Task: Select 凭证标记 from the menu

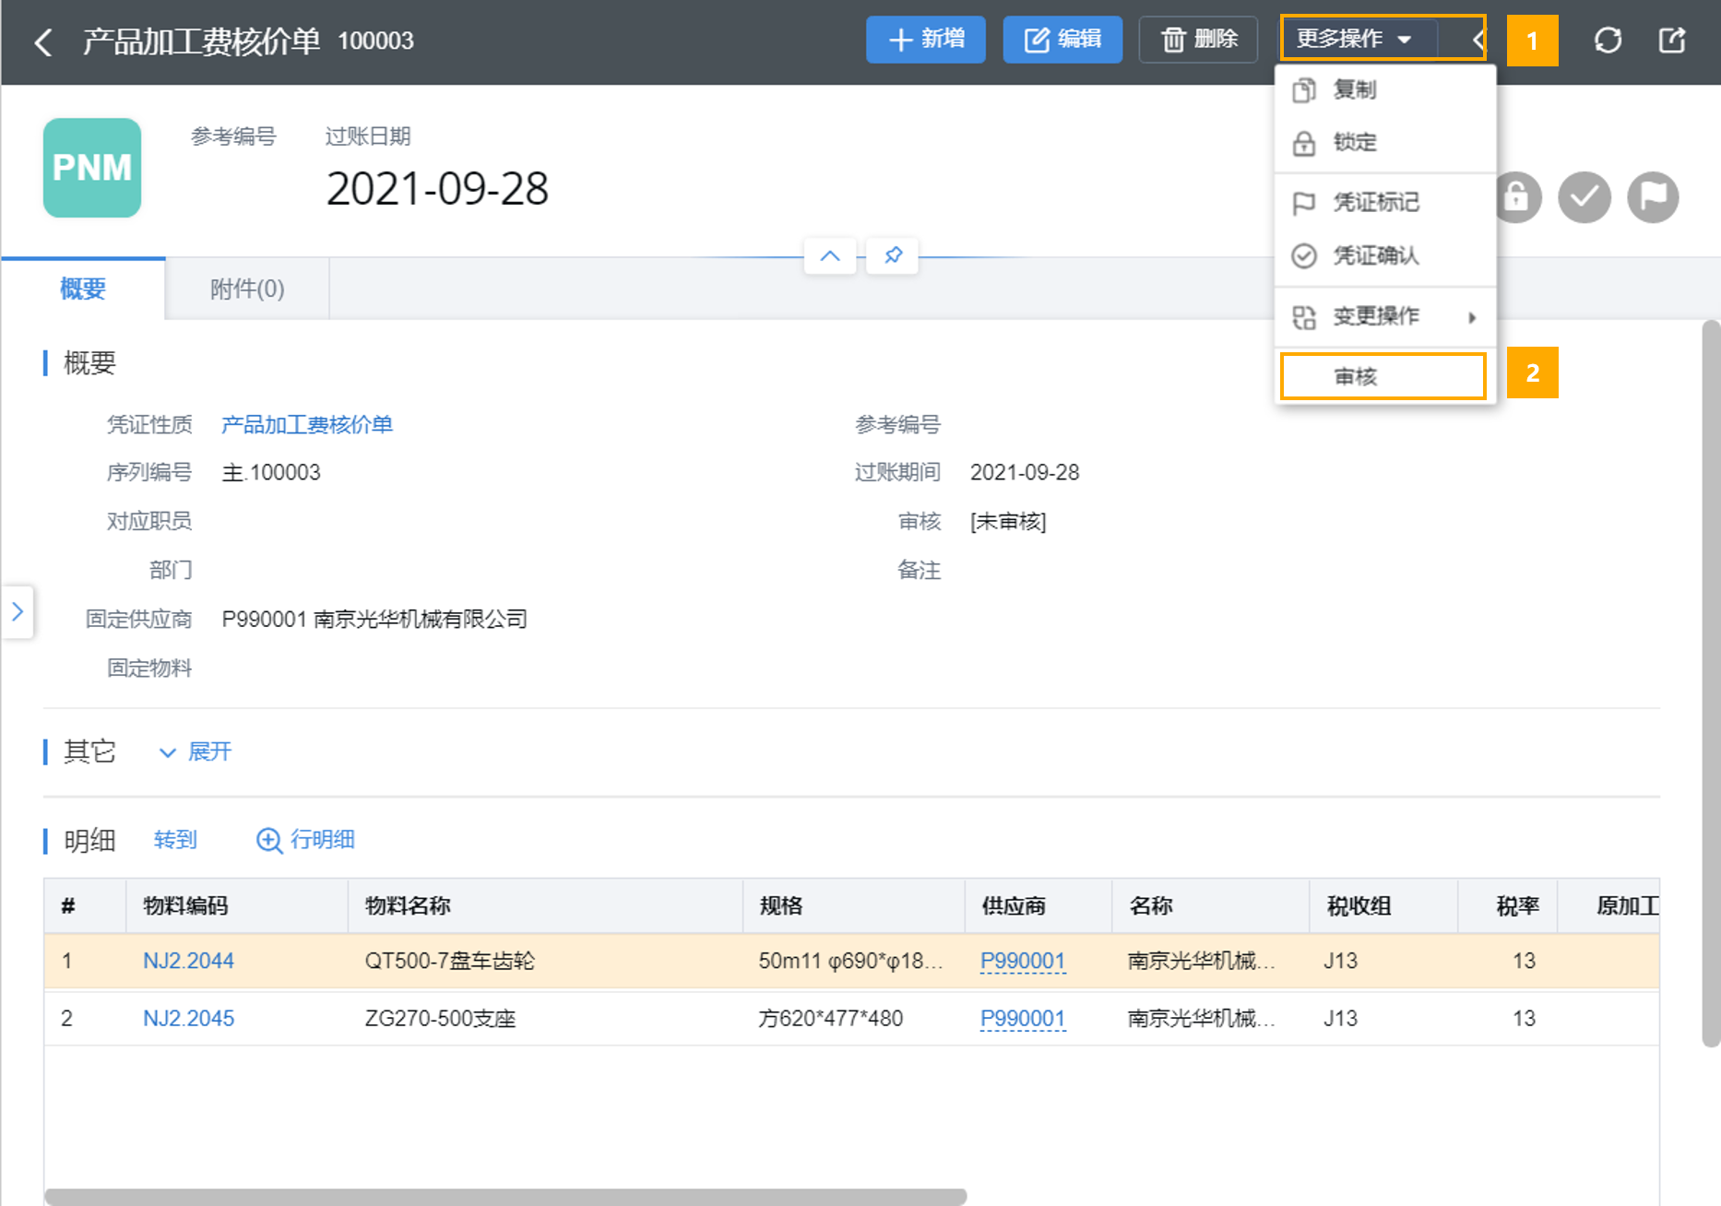Action: (x=1384, y=202)
